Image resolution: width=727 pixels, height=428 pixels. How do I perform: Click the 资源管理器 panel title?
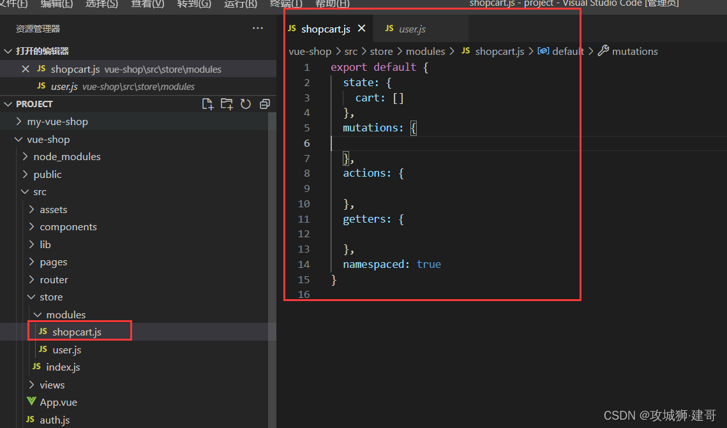38,29
